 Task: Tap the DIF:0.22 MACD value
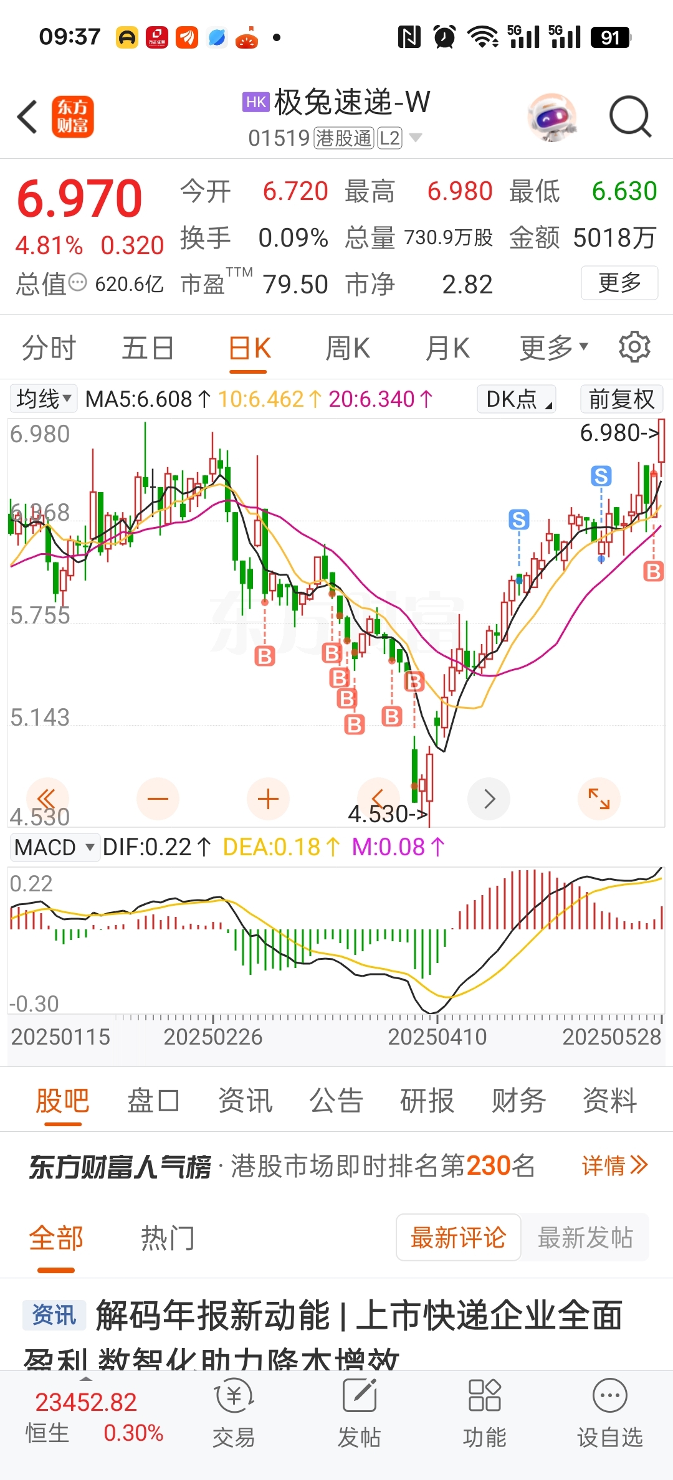pyautogui.click(x=157, y=847)
